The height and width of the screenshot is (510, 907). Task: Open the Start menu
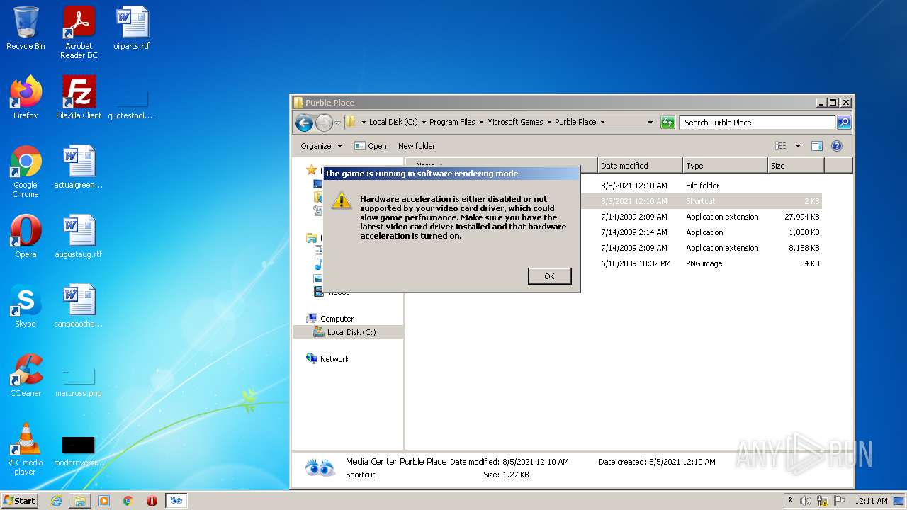point(19,501)
